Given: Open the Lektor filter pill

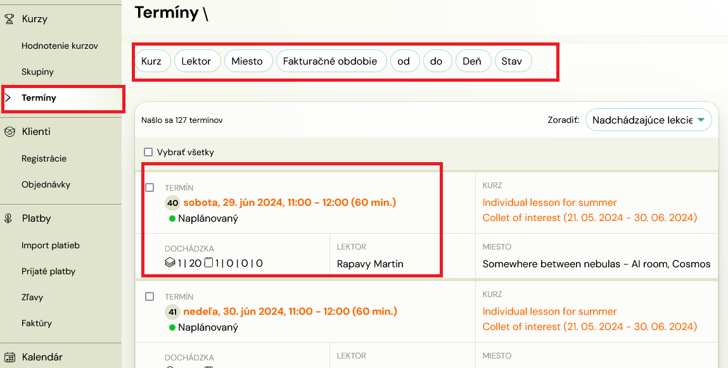Looking at the screenshot, I should tap(197, 61).
